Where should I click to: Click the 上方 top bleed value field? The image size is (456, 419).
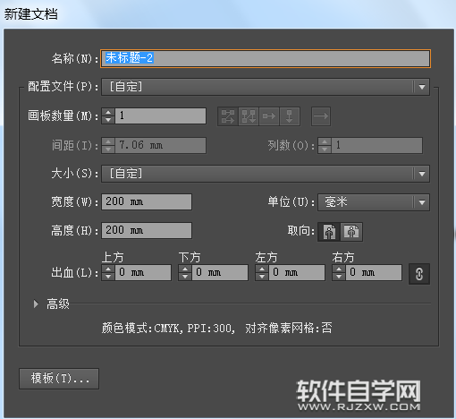pyautogui.click(x=143, y=272)
